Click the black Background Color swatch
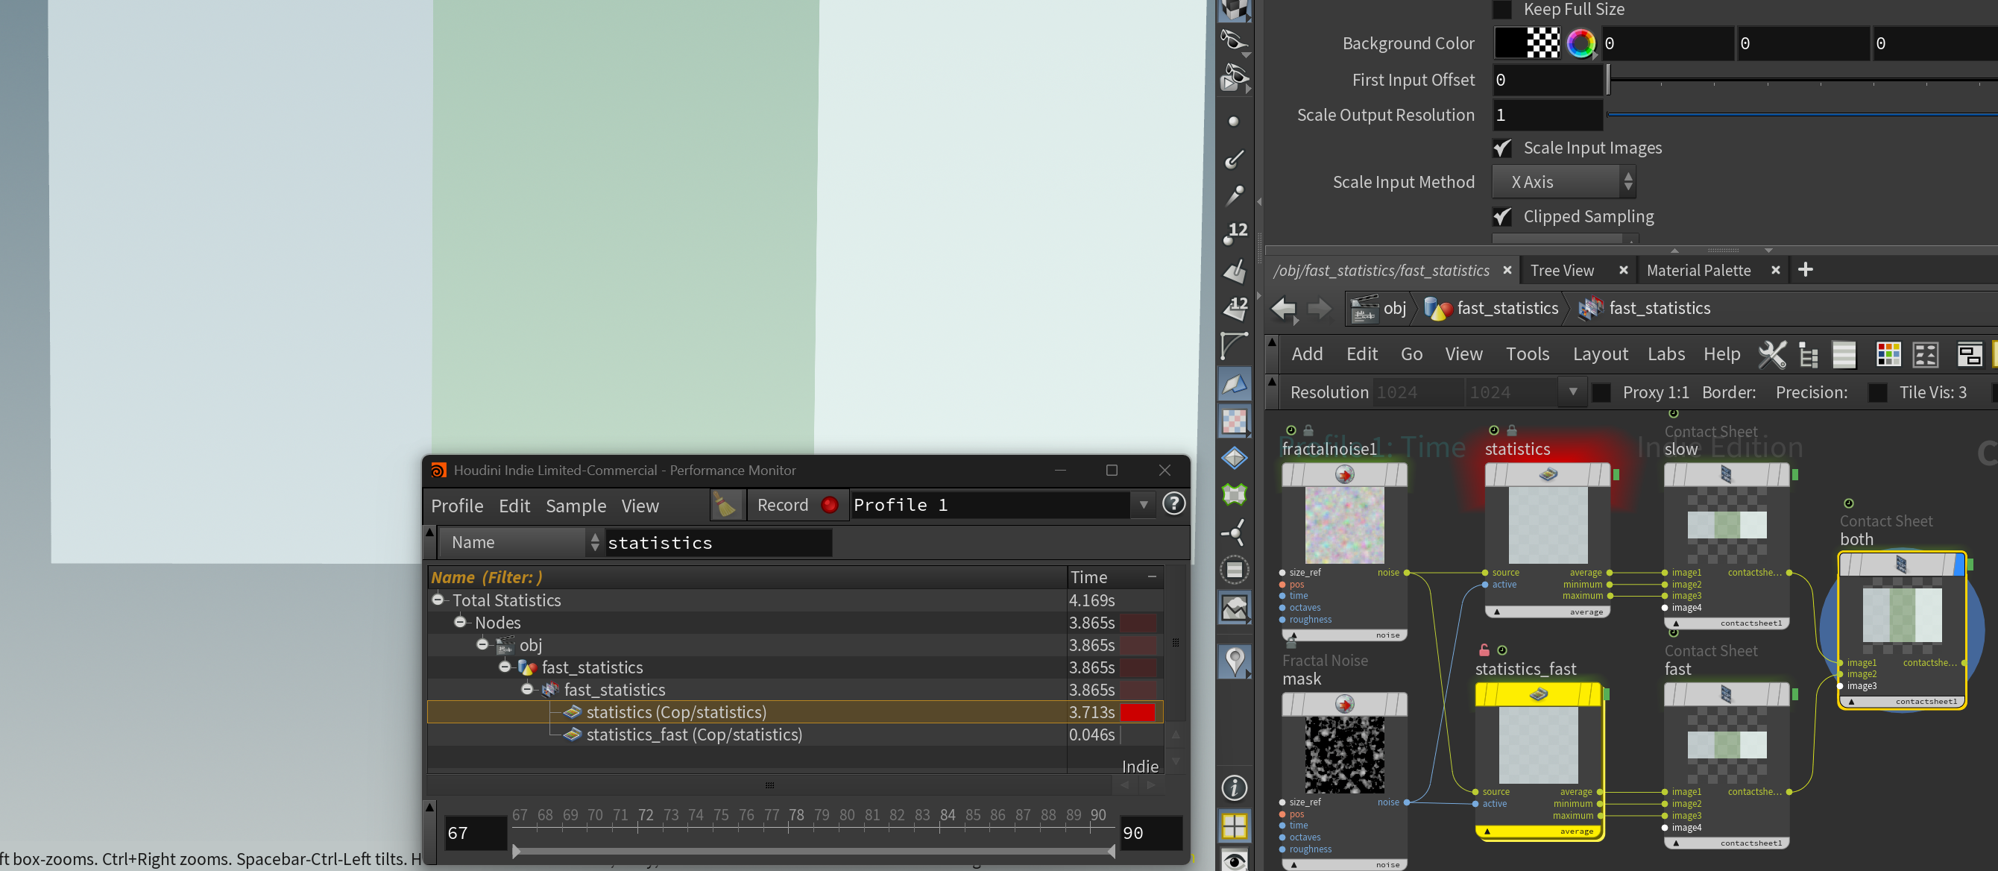The height and width of the screenshot is (871, 1998). point(1510,43)
